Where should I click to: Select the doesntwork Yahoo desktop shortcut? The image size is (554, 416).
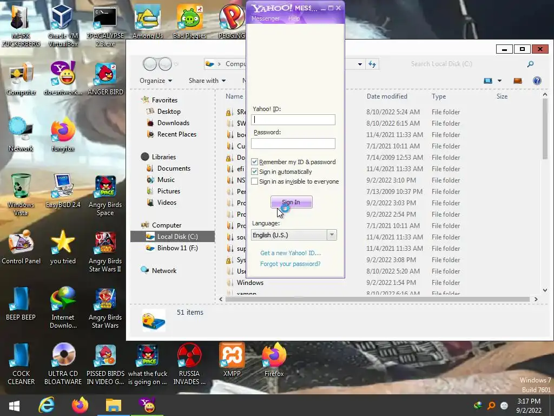click(x=63, y=79)
